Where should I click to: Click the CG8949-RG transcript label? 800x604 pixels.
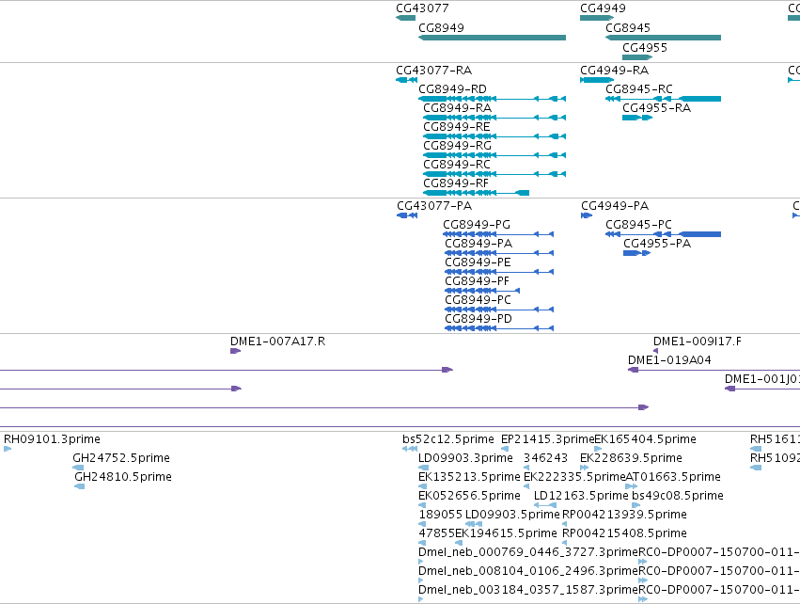click(457, 146)
